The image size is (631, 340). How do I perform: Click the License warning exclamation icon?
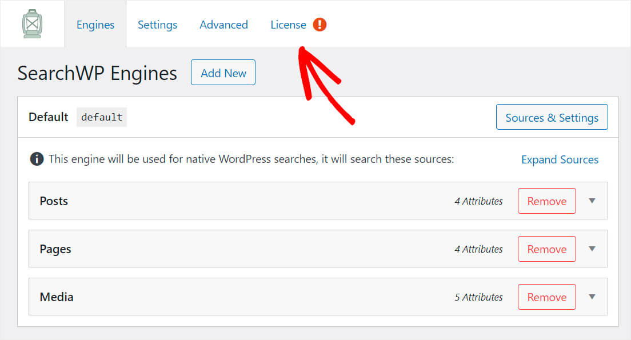(x=320, y=25)
